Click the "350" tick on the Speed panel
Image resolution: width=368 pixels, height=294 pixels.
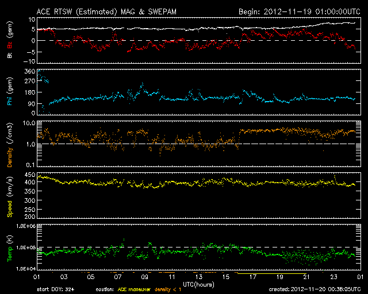[30, 191]
